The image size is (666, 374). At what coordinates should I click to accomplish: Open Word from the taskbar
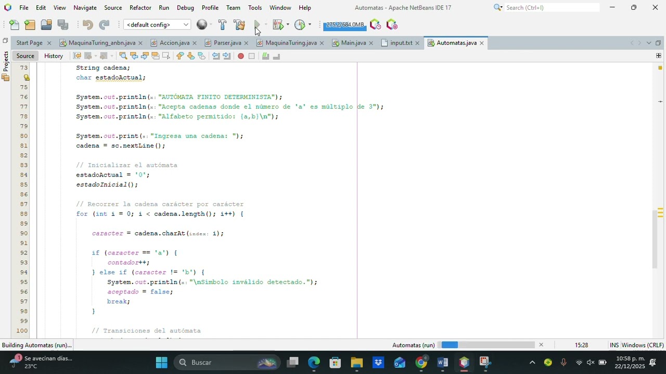click(442, 362)
